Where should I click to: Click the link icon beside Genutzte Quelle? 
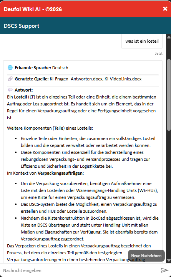[10, 79]
